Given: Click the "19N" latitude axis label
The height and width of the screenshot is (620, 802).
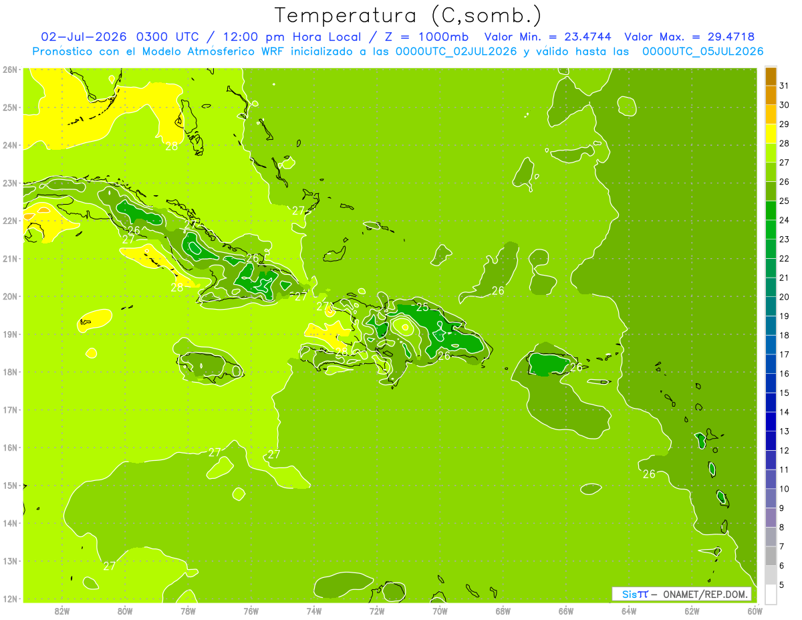Looking at the screenshot, I should click(x=9, y=334).
